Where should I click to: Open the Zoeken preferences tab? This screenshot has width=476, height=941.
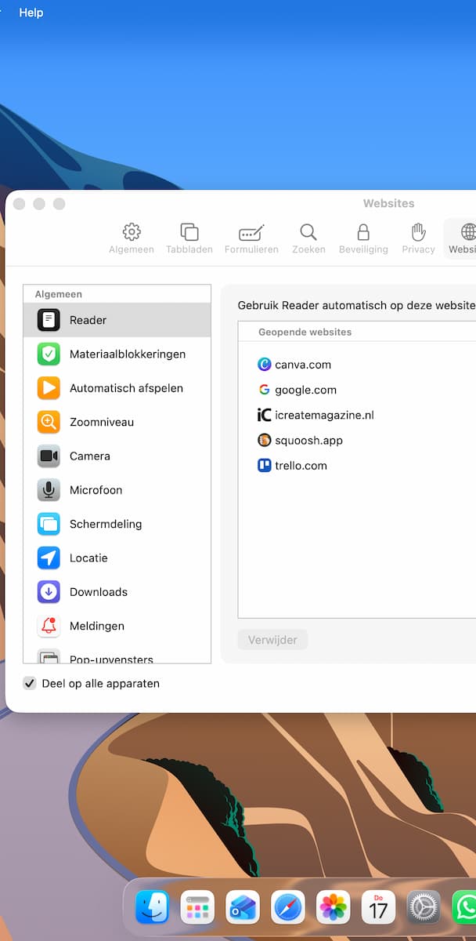(x=308, y=238)
